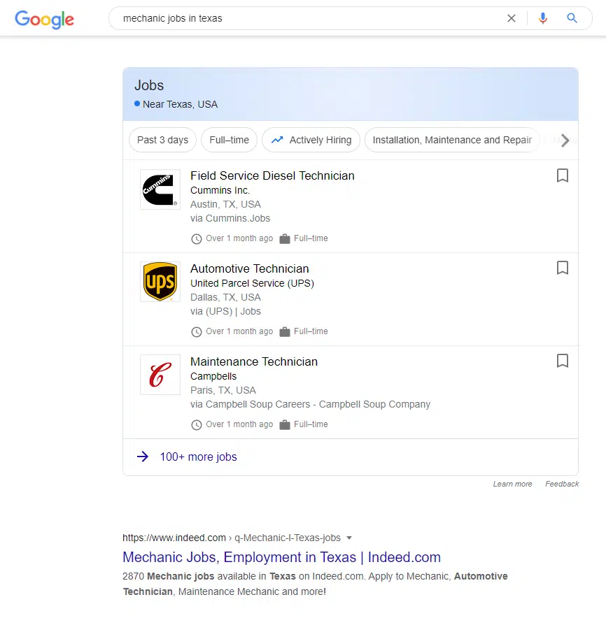The height and width of the screenshot is (625, 606).
Task: Clear the search box with the X icon
Action: [x=511, y=18]
